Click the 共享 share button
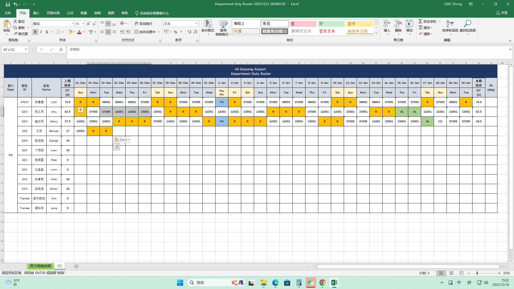Image resolution: width=514 pixels, height=289 pixels. pos(502,13)
